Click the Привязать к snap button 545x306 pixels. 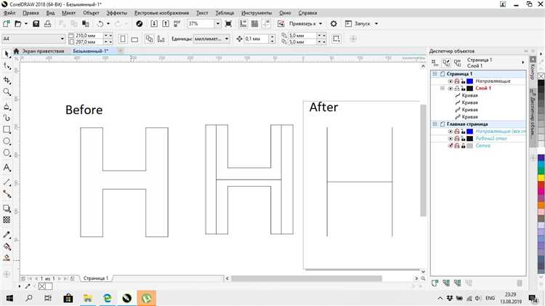pyautogui.click(x=302, y=24)
